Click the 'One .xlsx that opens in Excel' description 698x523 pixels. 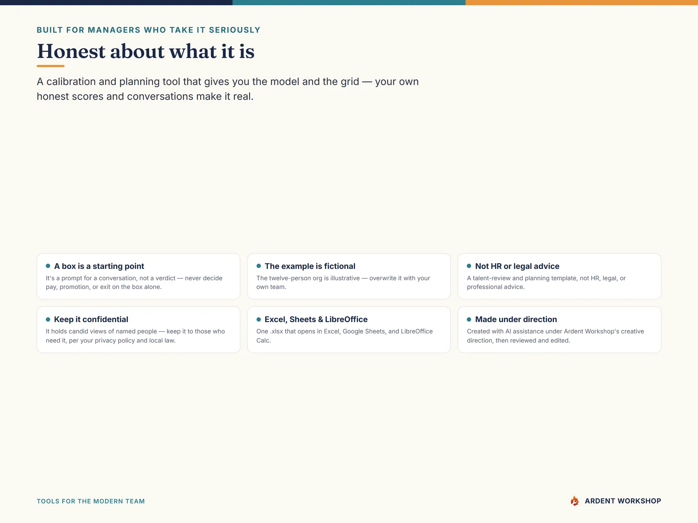click(x=345, y=336)
